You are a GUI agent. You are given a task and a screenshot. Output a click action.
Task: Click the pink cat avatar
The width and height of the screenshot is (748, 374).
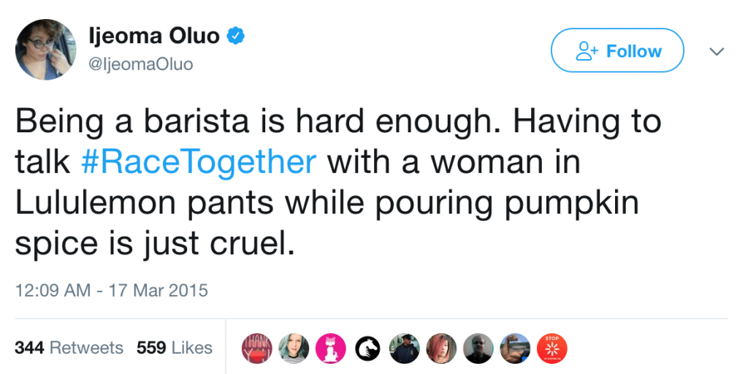coord(330,348)
